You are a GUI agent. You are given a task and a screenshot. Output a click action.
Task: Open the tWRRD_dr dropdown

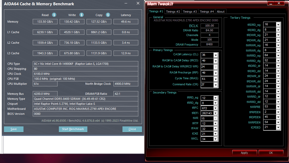[278, 96]
